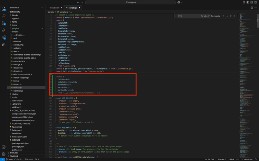Open the Source Control view
The width and height of the screenshot is (259, 161).
coord(3,23)
